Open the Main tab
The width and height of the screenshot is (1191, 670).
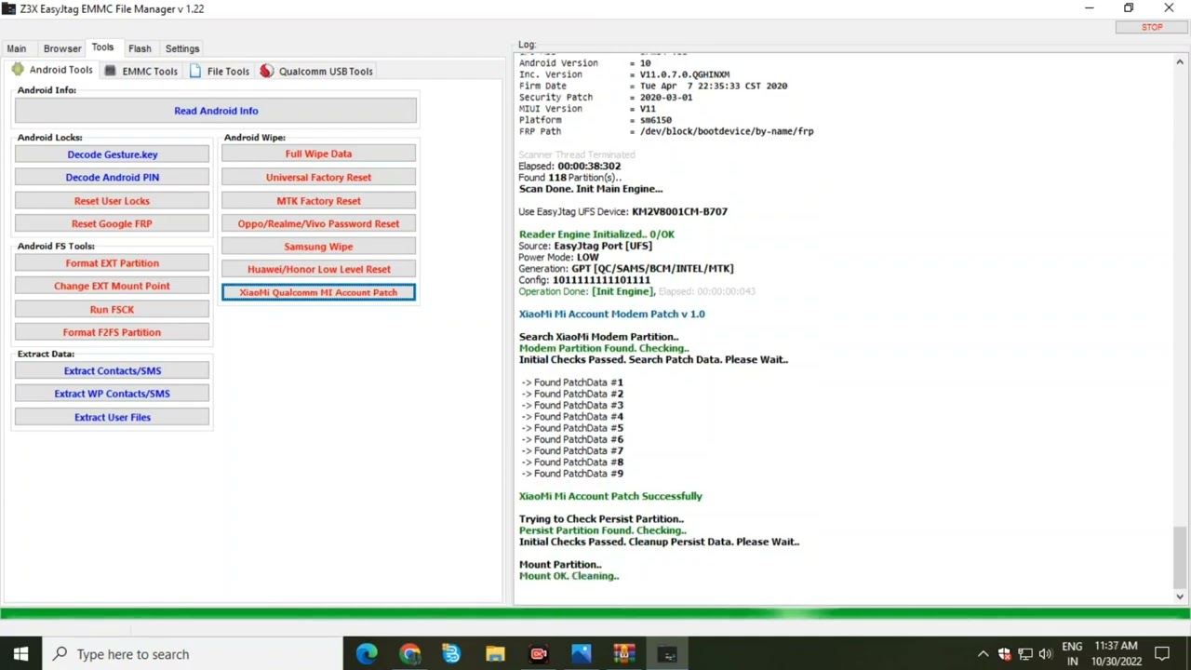[x=17, y=48]
